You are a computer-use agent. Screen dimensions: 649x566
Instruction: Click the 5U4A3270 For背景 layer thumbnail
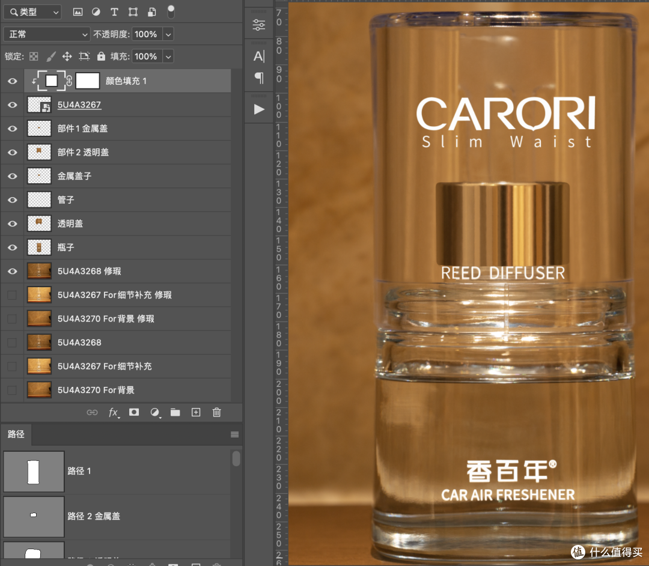pyautogui.click(x=39, y=390)
